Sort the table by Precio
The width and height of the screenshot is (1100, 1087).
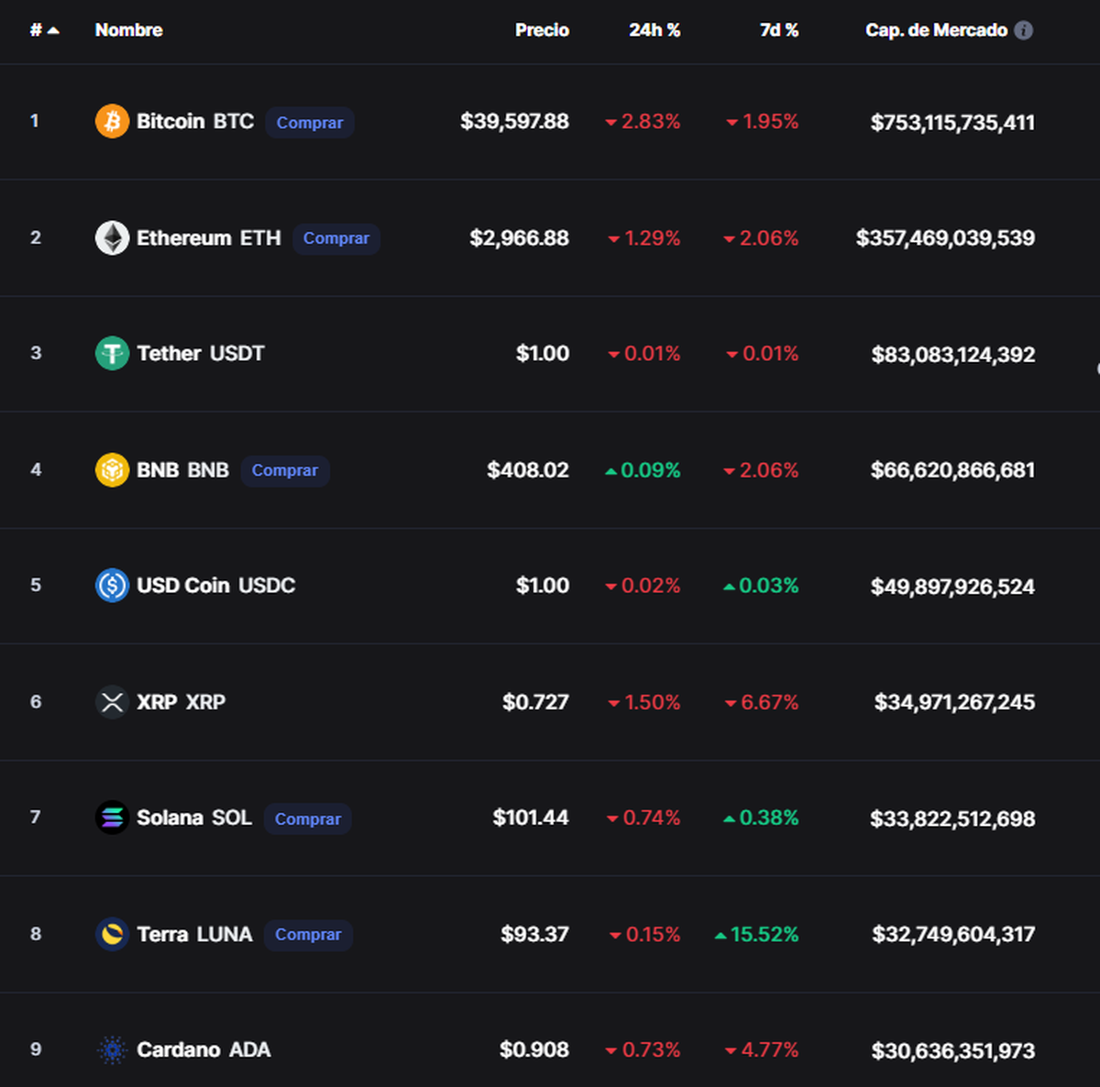point(542,29)
